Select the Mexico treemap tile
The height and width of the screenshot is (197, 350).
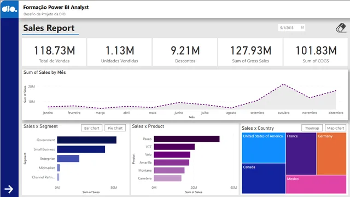316,184
